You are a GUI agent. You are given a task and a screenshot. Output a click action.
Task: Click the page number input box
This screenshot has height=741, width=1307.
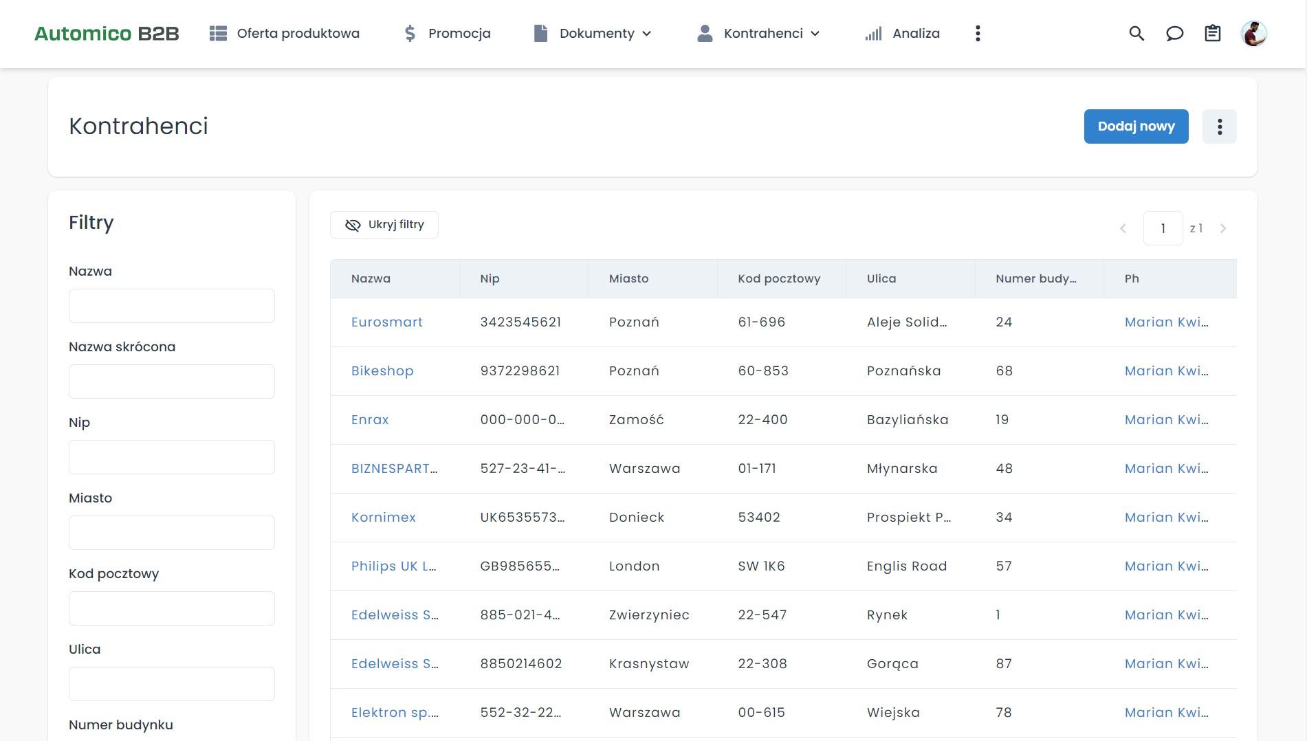(1163, 228)
